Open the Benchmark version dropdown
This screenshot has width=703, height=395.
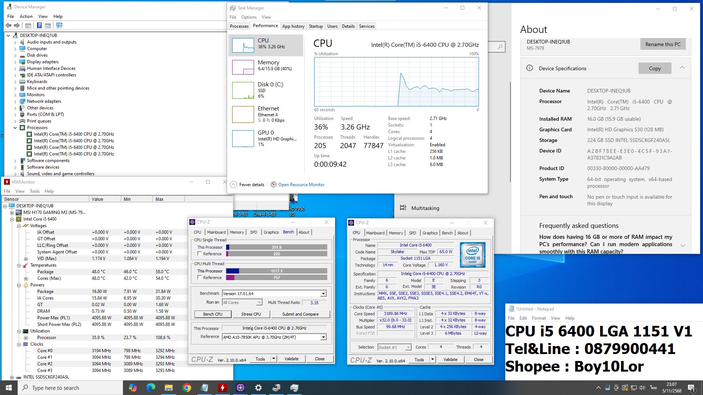tap(323, 294)
